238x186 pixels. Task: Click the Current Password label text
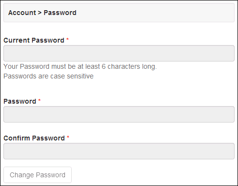point(34,40)
